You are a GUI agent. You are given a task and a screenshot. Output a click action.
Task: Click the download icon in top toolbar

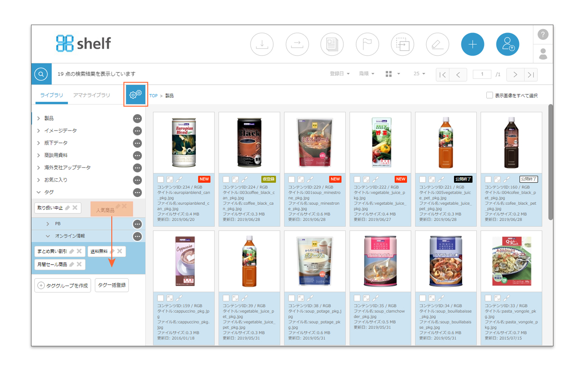pos(262,44)
